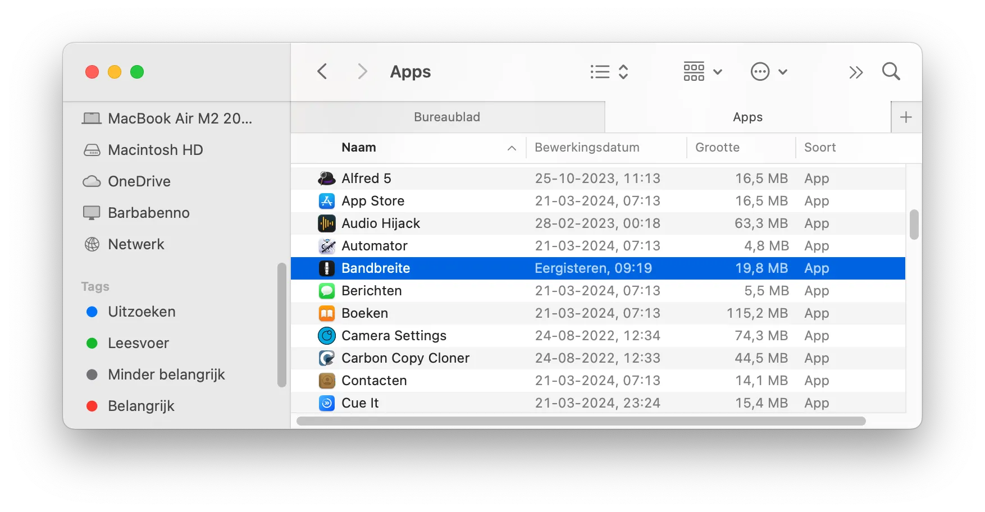Click the Tags section header
This screenshot has height=512, width=985.
(x=95, y=286)
